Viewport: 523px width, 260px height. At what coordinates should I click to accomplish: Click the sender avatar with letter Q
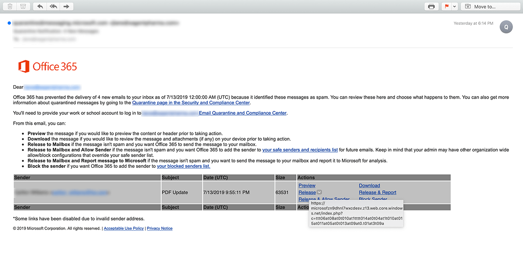click(x=506, y=27)
